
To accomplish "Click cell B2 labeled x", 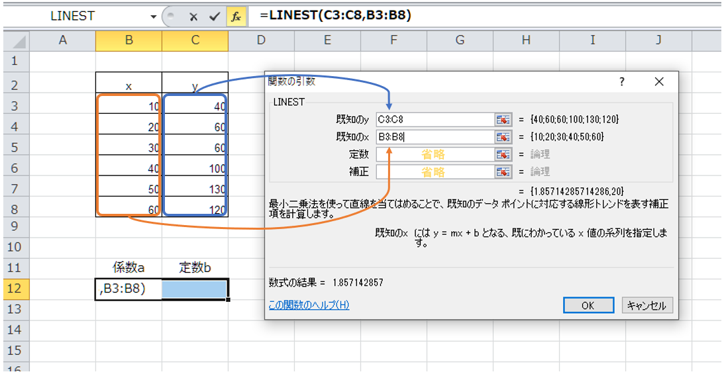I will [x=129, y=83].
